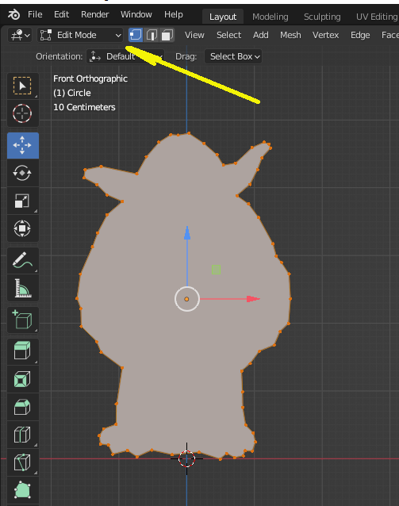Select the Inset Faces tool
This screenshot has height=506, width=399.
(22, 379)
